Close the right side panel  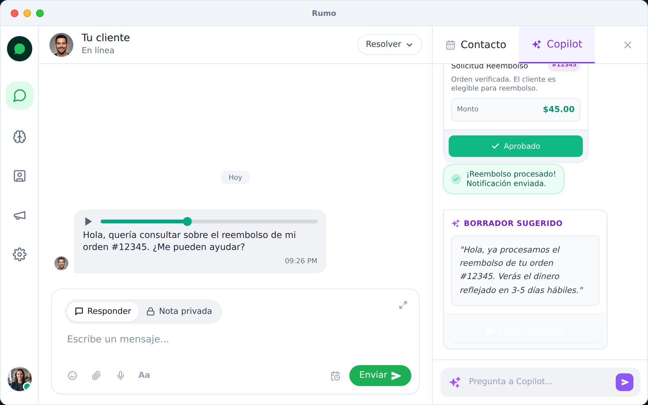tap(628, 45)
